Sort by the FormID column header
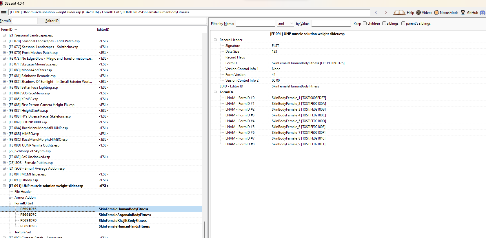The image size is (486, 238). (x=48, y=30)
